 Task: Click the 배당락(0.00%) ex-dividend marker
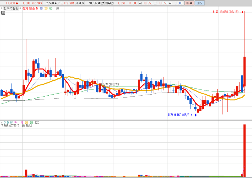coord(109,84)
